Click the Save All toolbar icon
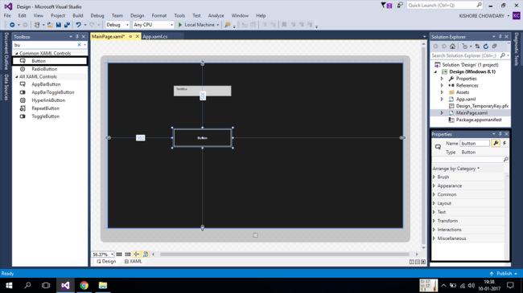Screen dimensions: 523x293 67,25
